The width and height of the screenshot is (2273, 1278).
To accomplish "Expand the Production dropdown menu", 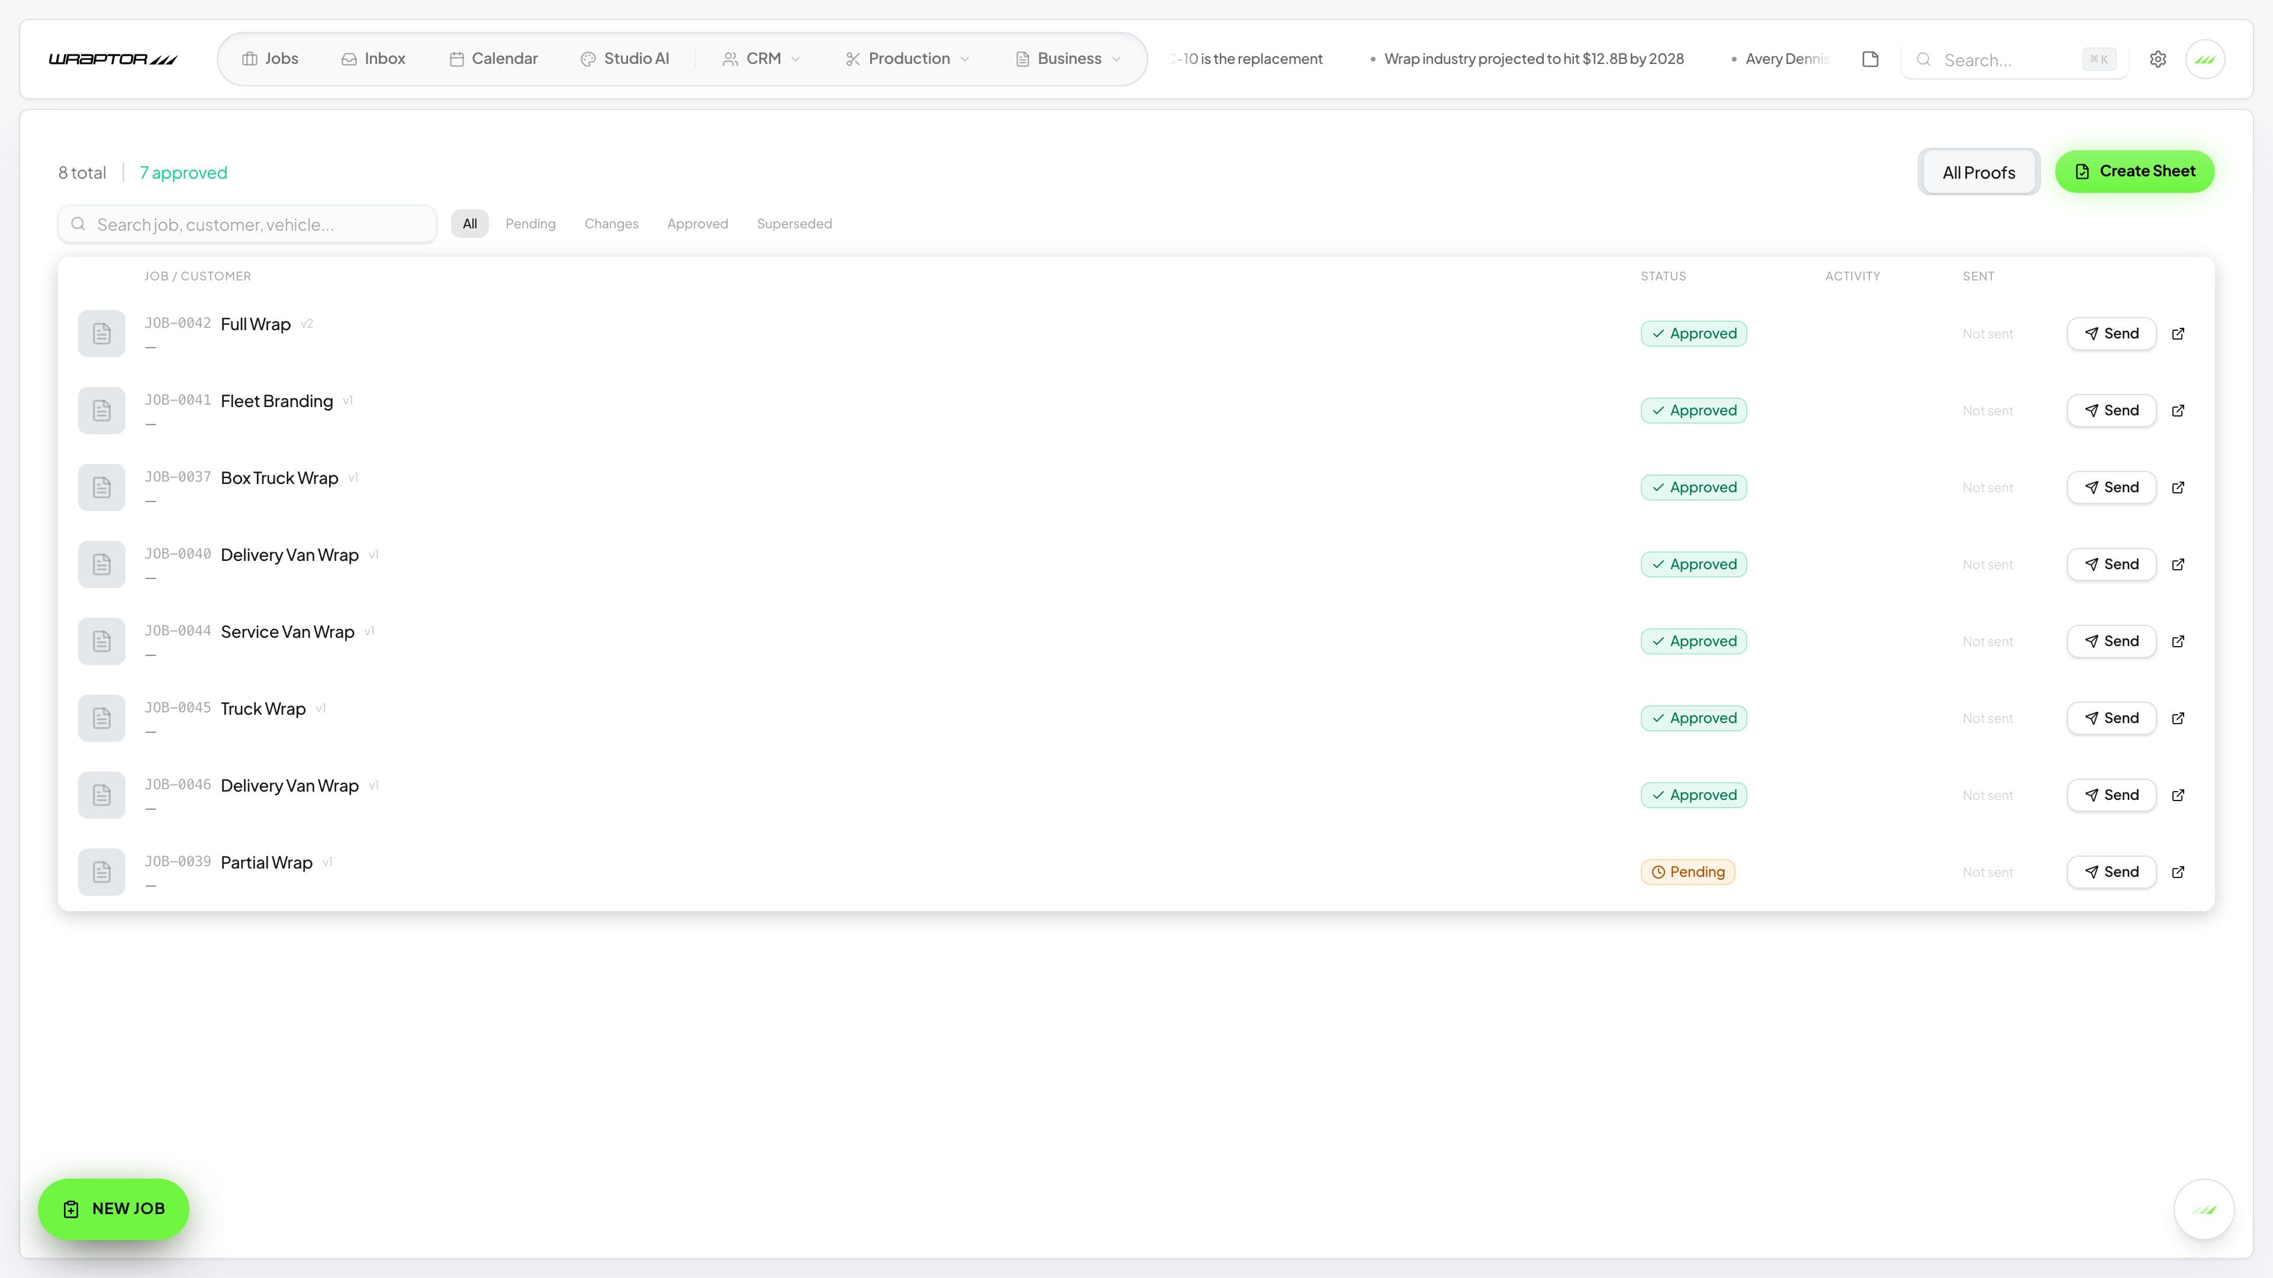I will click(x=908, y=59).
